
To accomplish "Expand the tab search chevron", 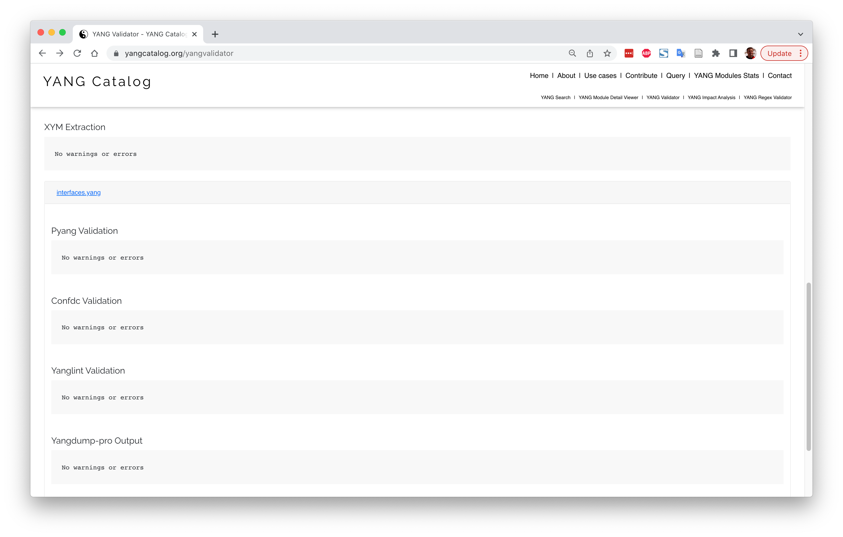I will 800,34.
